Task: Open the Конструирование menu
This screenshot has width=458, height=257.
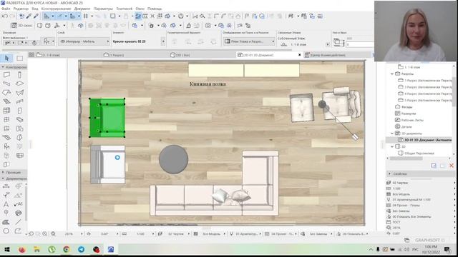Action: point(56,9)
